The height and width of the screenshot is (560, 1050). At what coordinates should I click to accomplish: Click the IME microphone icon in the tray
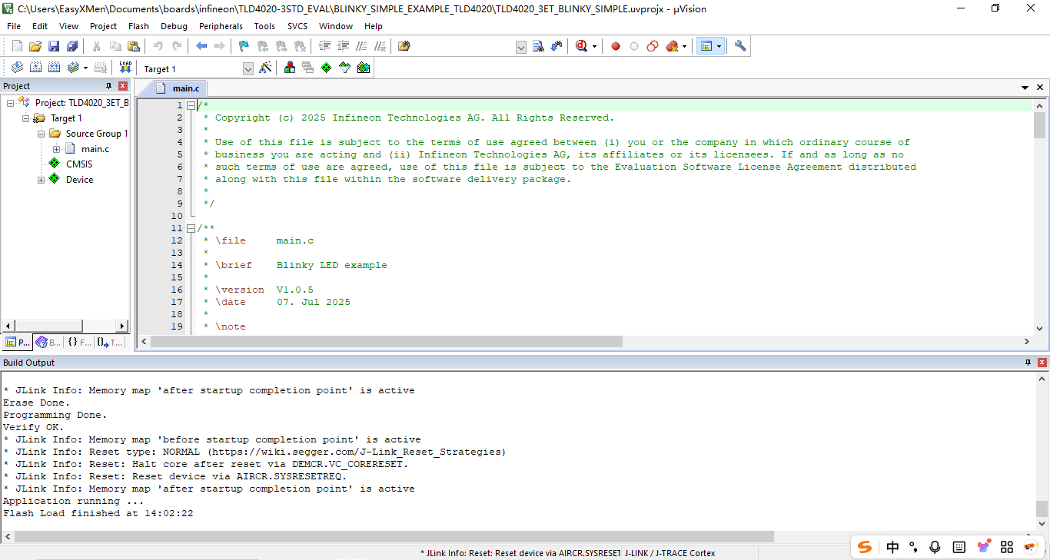935,547
